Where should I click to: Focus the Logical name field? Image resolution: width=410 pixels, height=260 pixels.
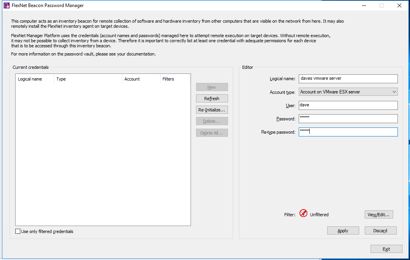[x=348, y=79]
